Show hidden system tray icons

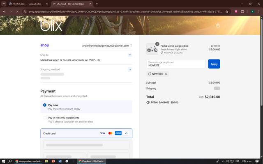[223, 161]
